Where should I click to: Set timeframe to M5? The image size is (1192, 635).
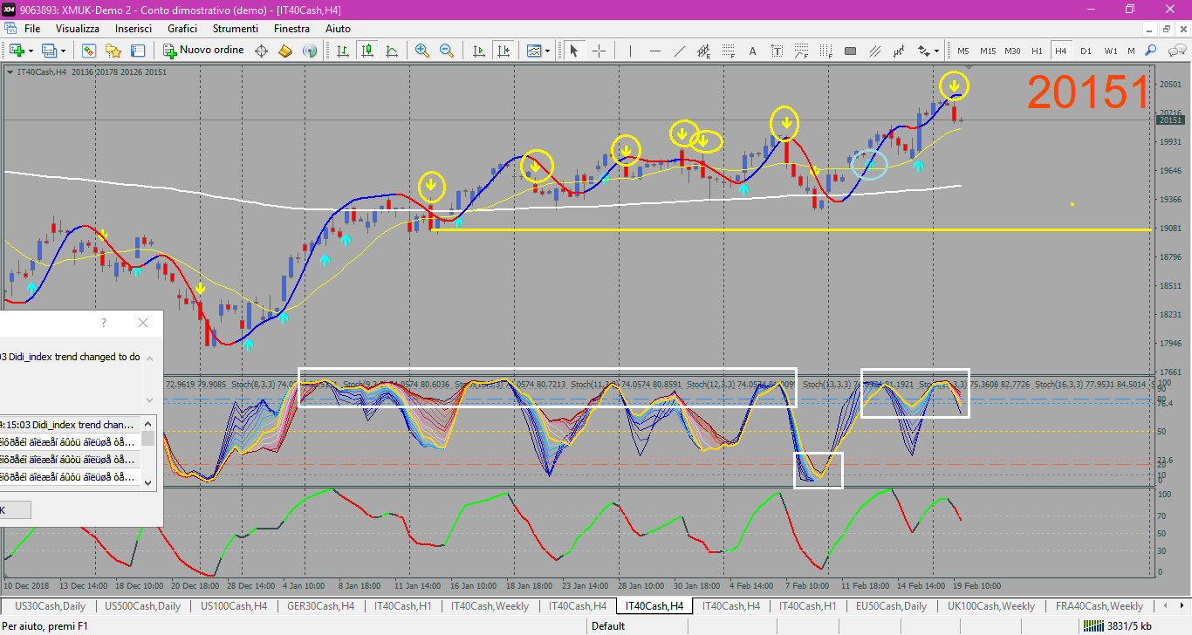pos(963,51)
